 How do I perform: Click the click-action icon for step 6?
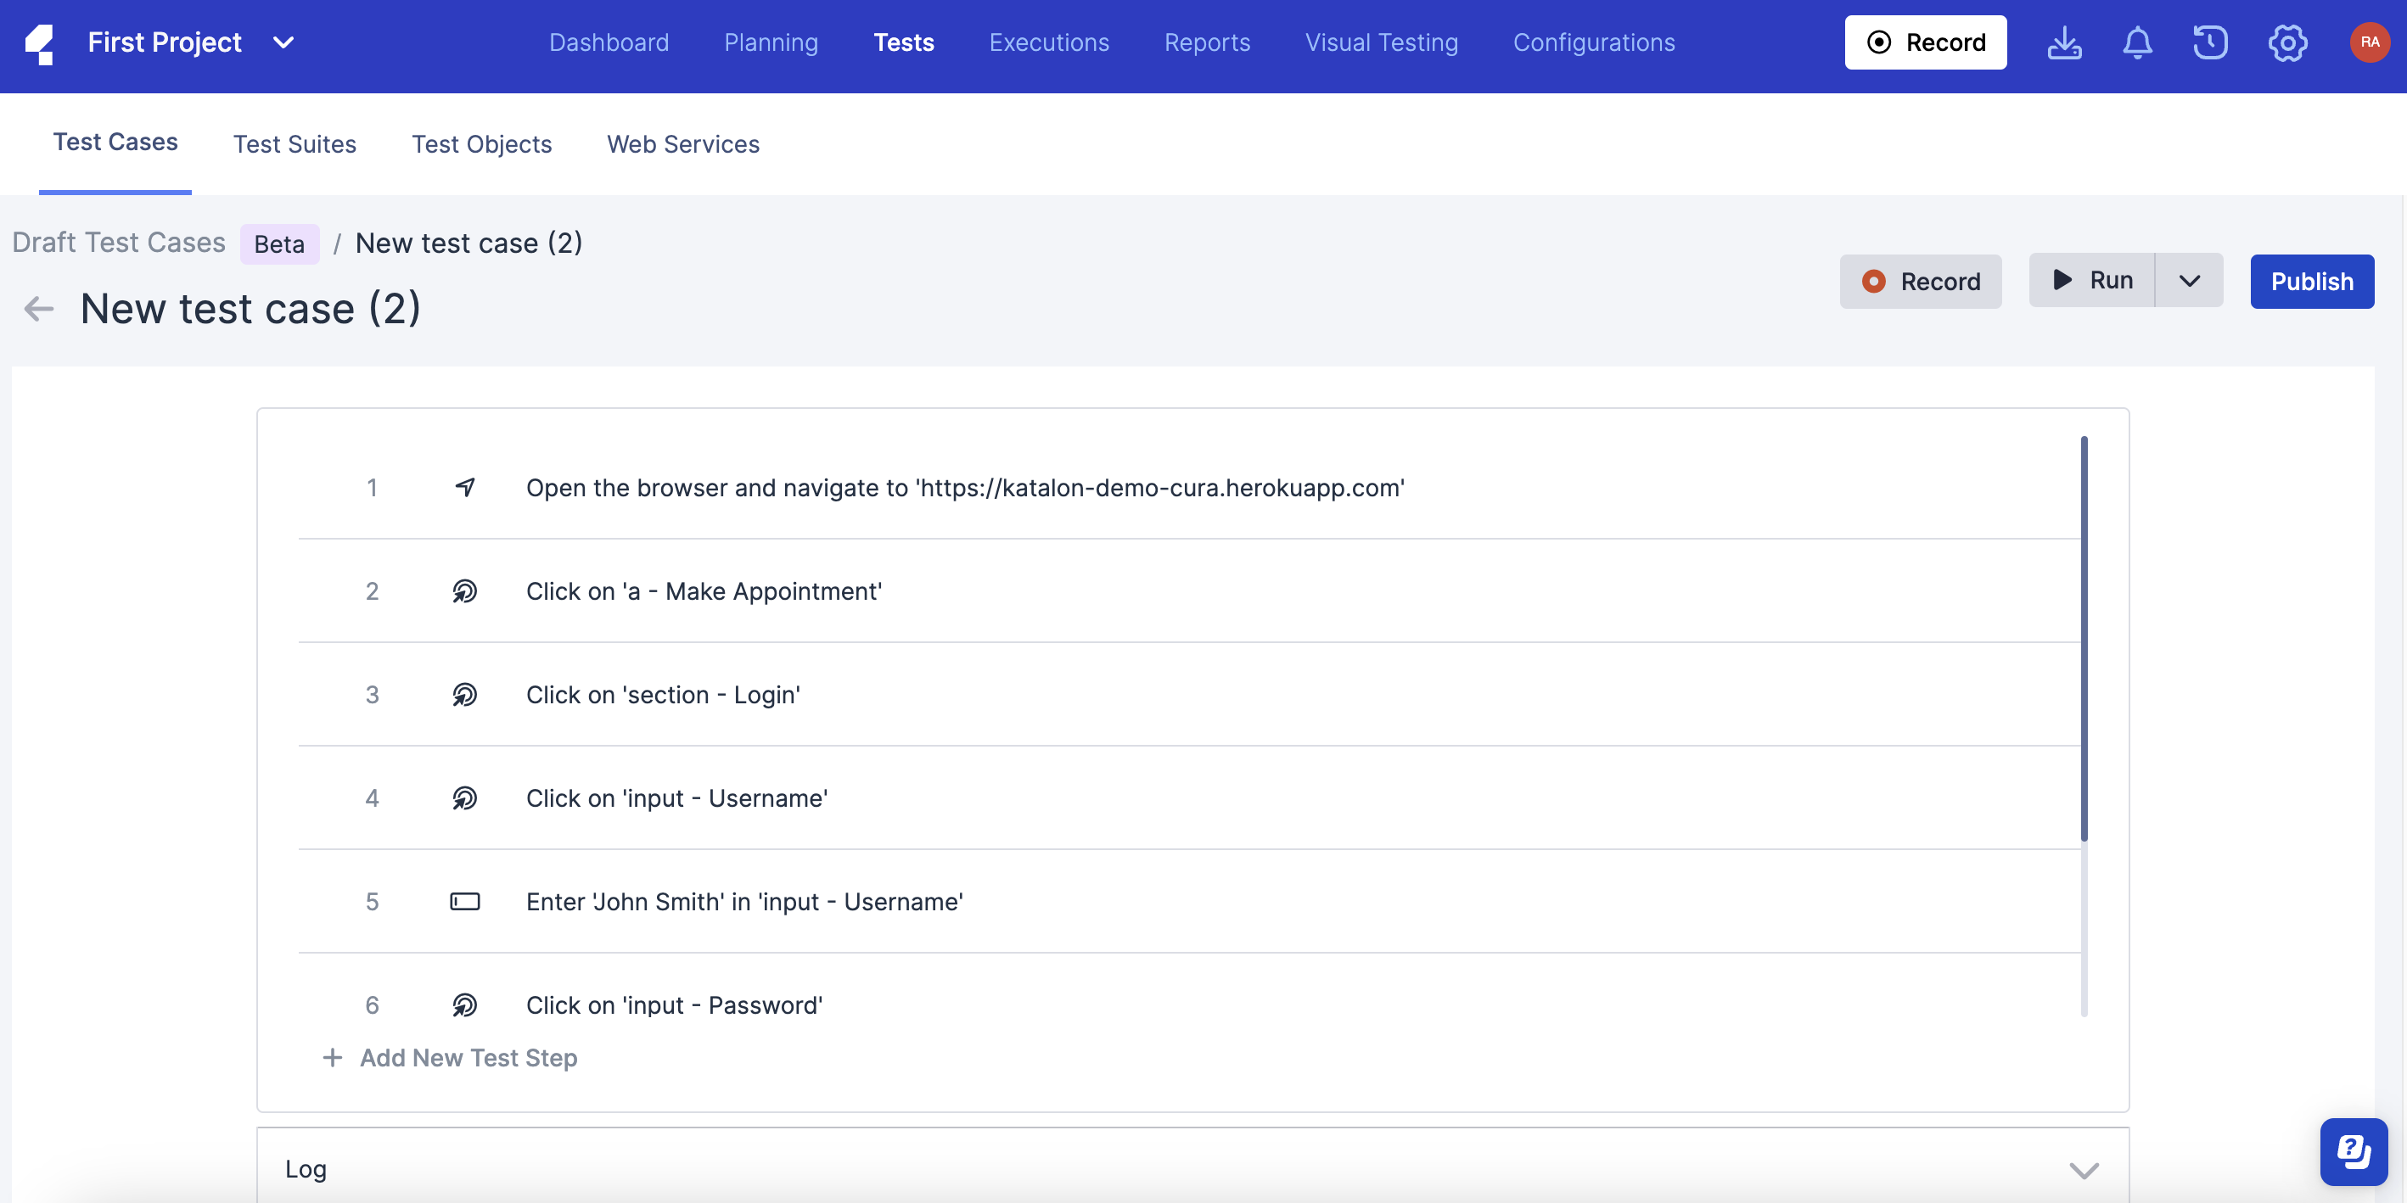(463, 1004)
